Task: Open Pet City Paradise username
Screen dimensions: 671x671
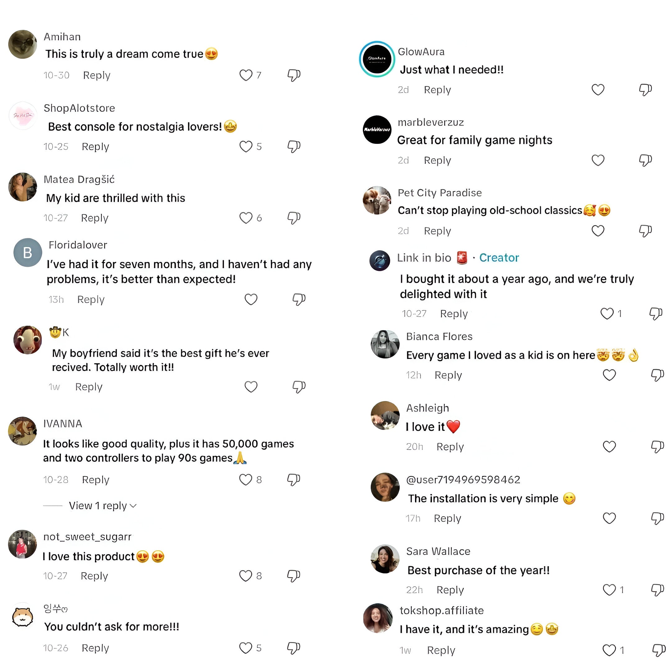Action: tap(439, 193)
